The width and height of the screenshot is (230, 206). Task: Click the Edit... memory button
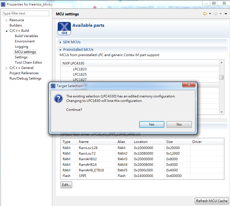(66, 185)
